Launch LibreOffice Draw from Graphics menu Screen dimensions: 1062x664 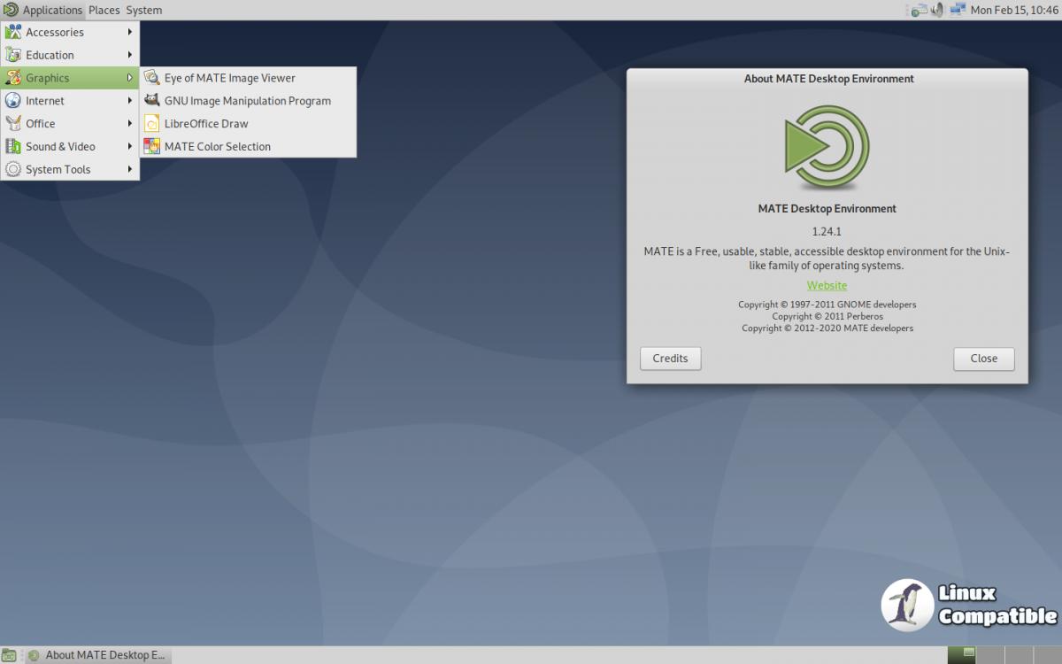[x=205, y=124]
